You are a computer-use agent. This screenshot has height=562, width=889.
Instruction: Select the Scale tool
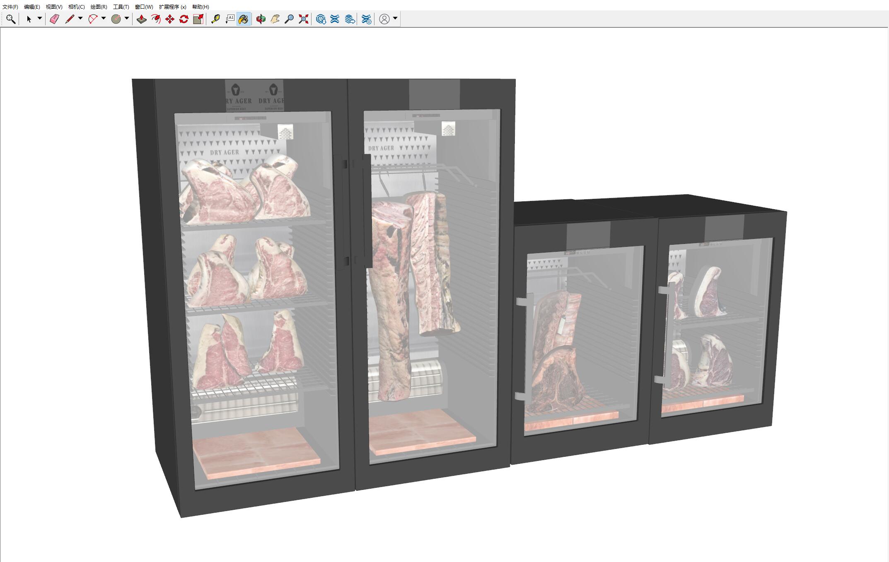(198, 19)
